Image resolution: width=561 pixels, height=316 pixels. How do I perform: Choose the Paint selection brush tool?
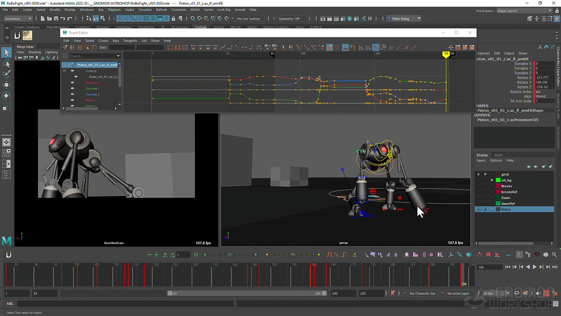tap(7, 74)
